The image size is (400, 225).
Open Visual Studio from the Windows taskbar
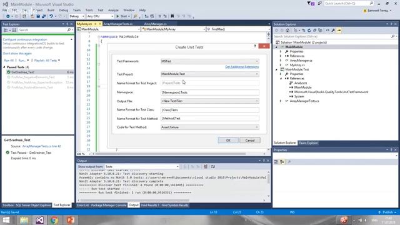[39, 220]
